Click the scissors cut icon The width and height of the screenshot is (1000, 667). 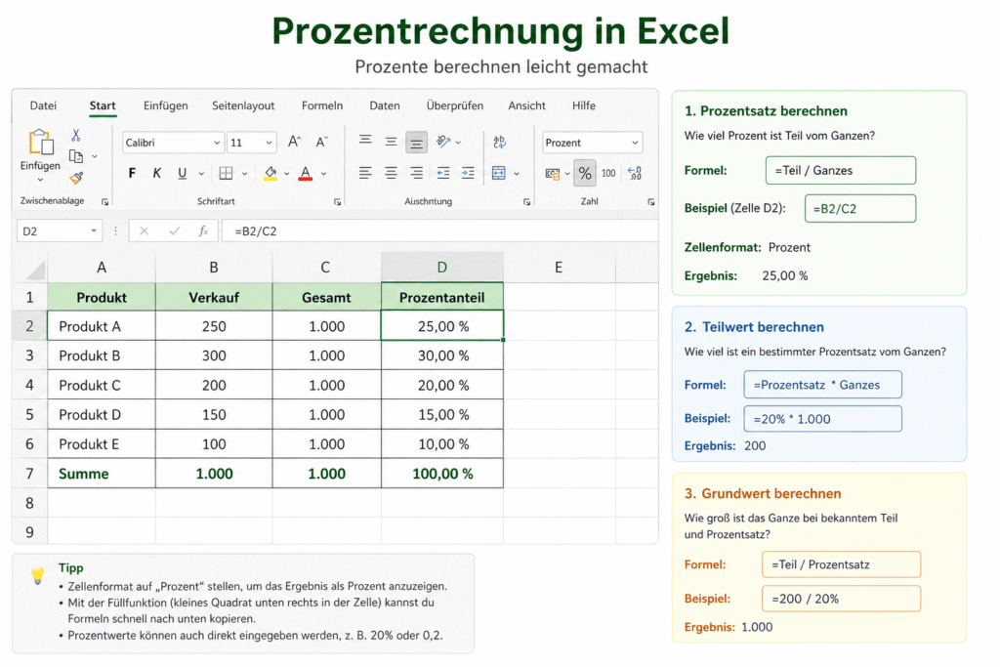(x=76, y=135)
